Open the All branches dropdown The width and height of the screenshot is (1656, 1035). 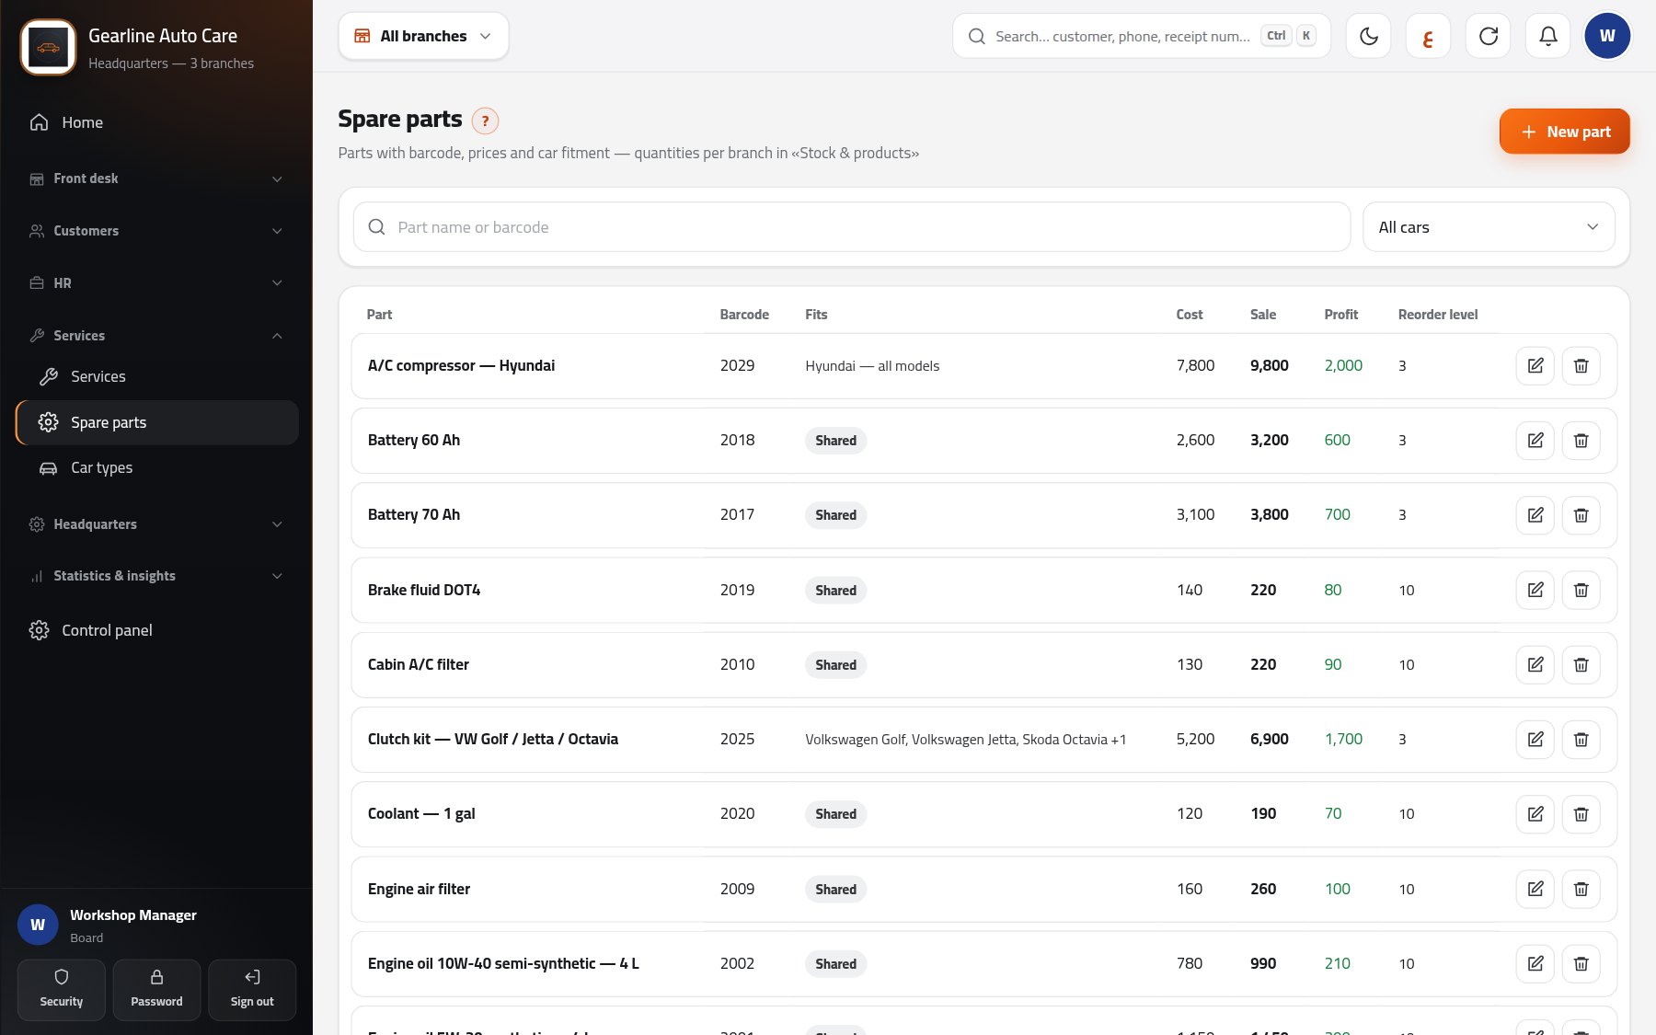tap(423, 36)
